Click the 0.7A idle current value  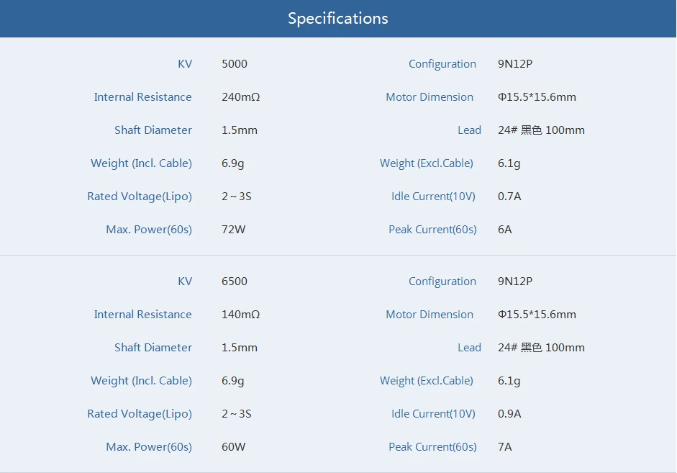(509, 197)
